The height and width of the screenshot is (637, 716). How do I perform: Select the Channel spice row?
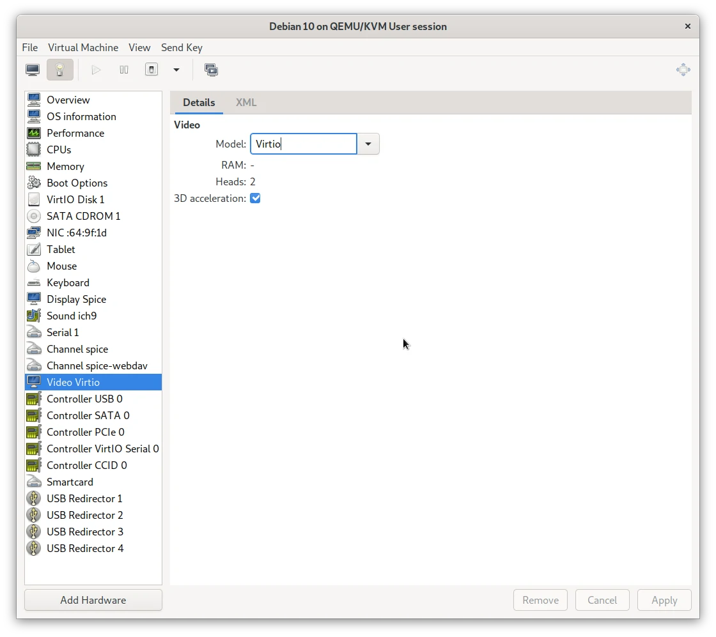pos(93,349)
